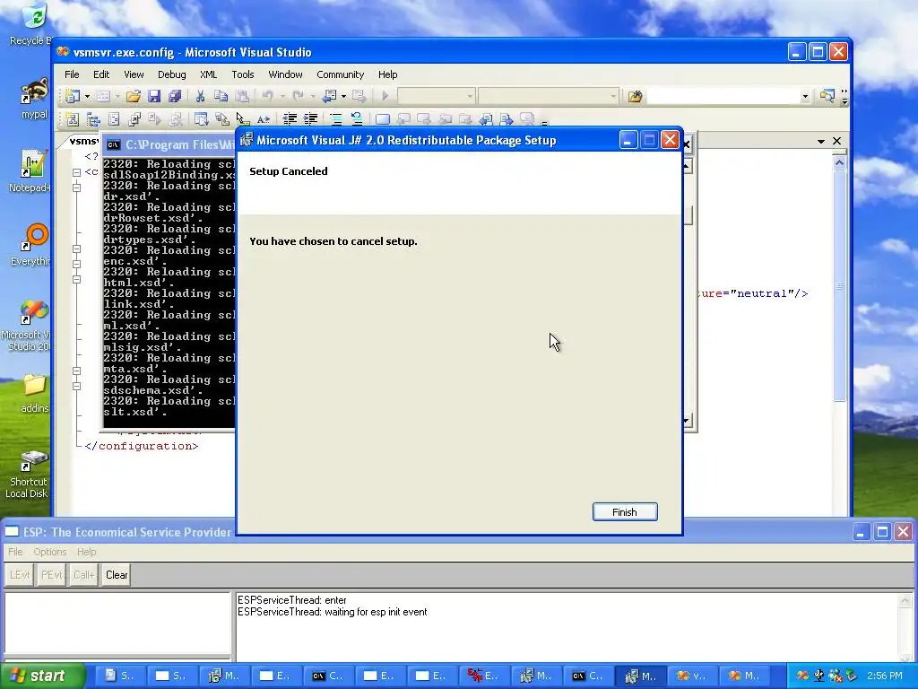Click the Start Debugging play icon
The width and height of the screenshot is (918, 689).
pos(385,96)
